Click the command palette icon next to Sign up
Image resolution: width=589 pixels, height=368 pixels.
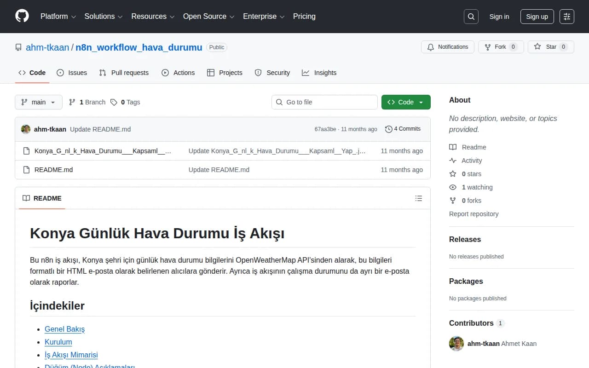[566, 16]
